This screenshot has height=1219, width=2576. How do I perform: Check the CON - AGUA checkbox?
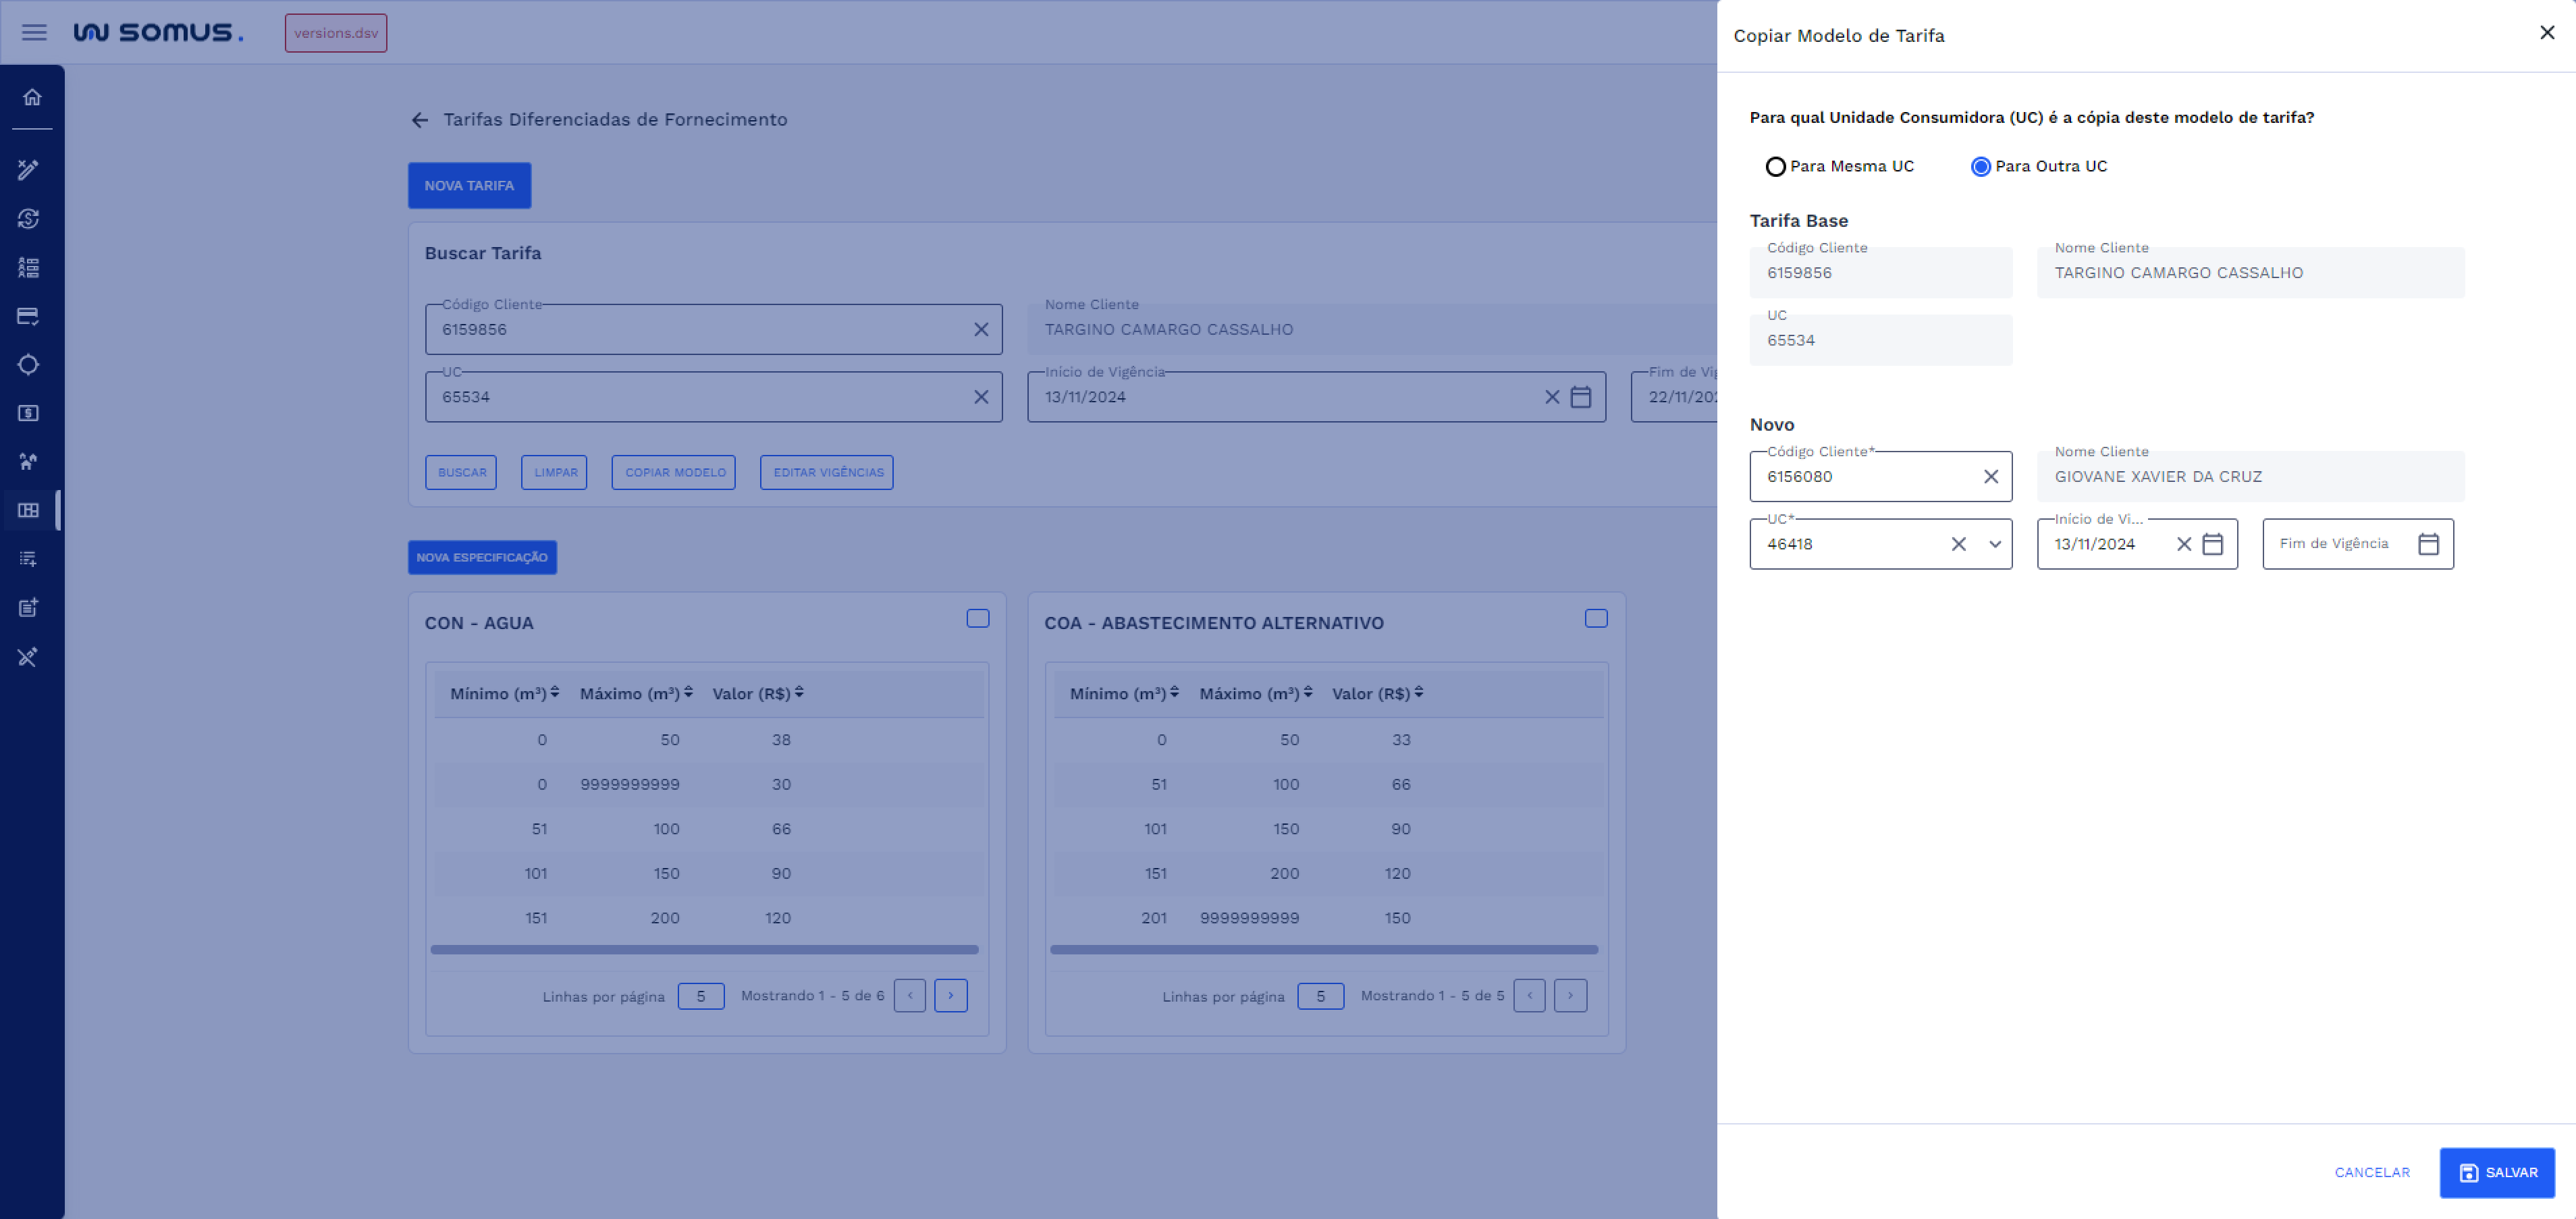pyautogui.click(x=977, y=619)
